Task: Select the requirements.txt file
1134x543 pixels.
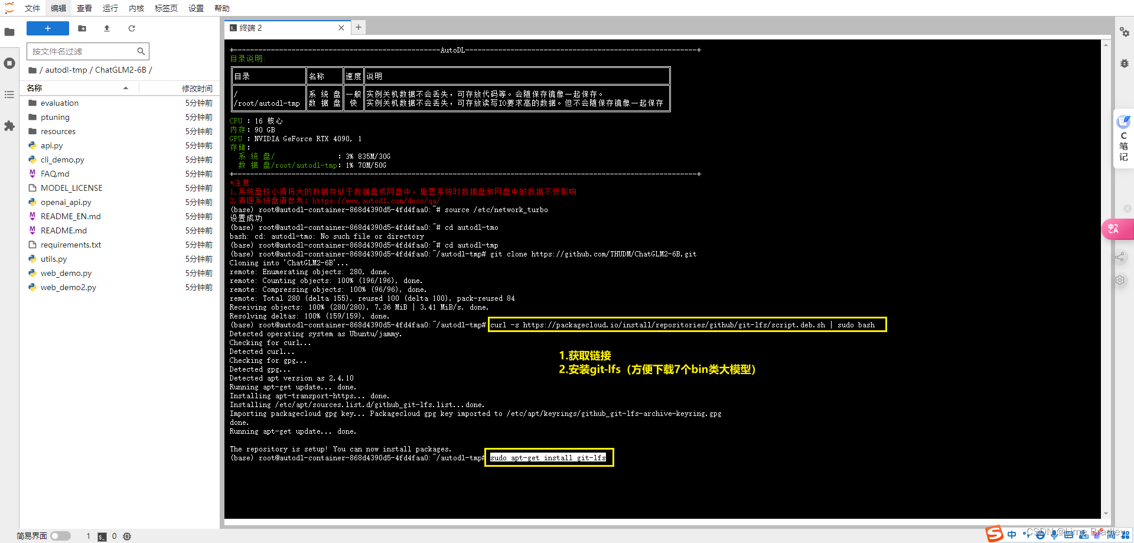Action: [120, 245]
